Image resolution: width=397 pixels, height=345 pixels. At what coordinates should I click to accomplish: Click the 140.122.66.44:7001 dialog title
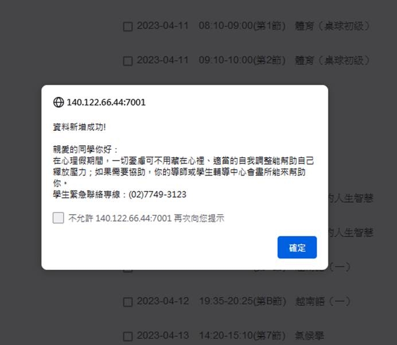coord(106,102)
